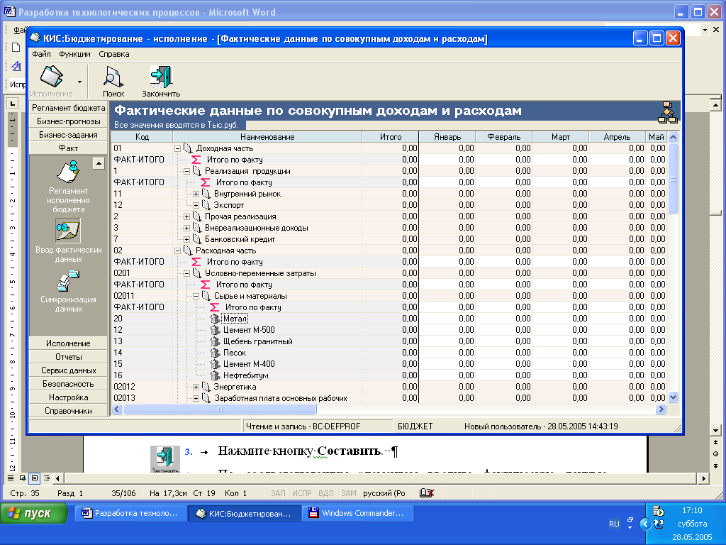Click the Февраль column header
The height and width of the screenshot is (545, 726).
pyautogui.click(x=504, y=137)
